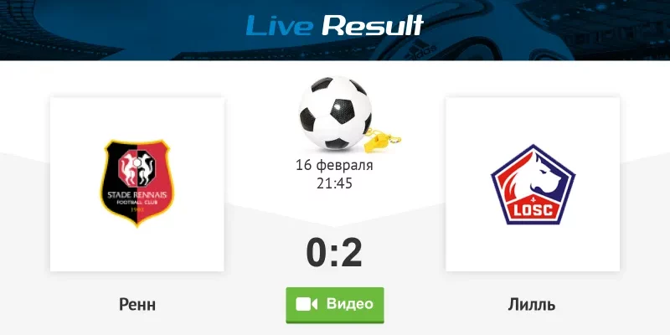Screen dimensions: 670x335
Task: Select the Лилль team name
Action: coord(532,305)
